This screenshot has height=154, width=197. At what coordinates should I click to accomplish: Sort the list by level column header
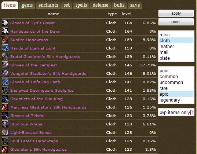(127, 14)
